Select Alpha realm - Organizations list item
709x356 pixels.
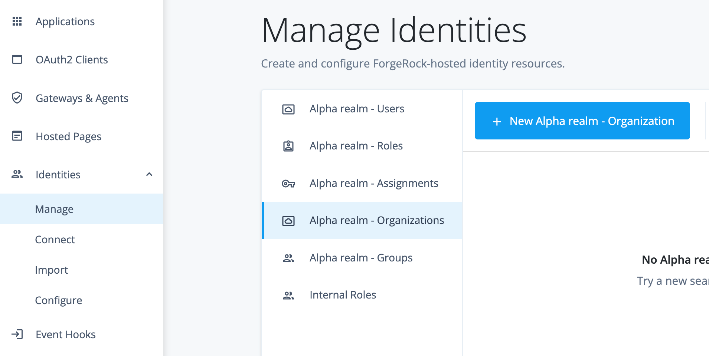[362, 220]
